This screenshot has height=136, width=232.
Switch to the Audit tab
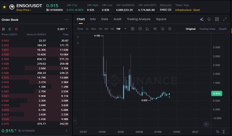click(117, 19)
